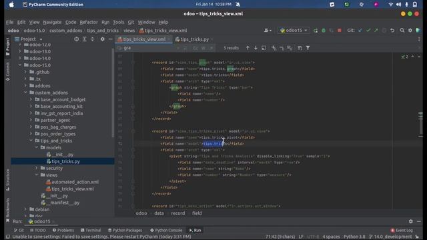Go to previous search occurrence arrow
The width and height of the screenshot is (427, 240).
248,48
